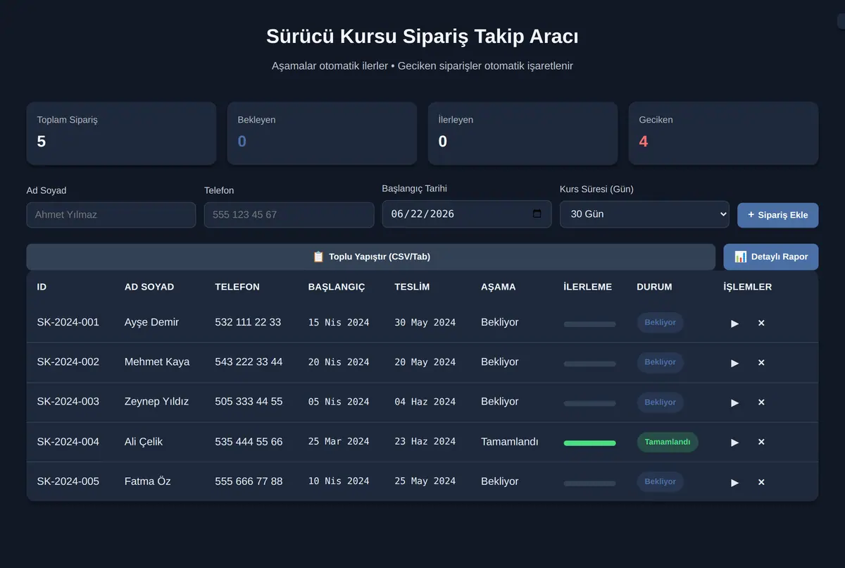The height and width of the screenshot is (568, 845).
Task: Click the İlerleyen stat card
Action: coord(522,133)
